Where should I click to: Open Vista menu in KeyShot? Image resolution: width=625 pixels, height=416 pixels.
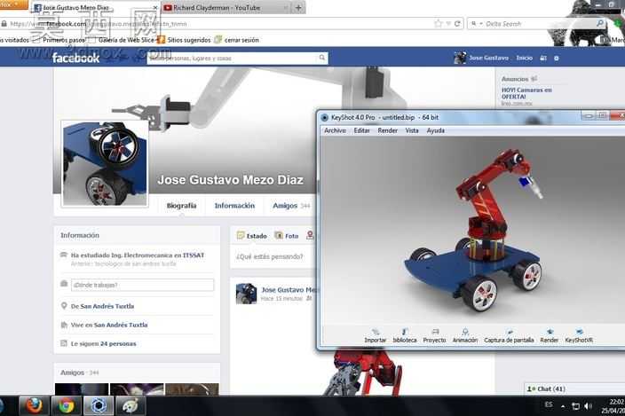[x=412, y=130]
